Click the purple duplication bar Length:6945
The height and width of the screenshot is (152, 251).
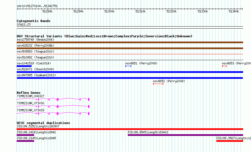tap(25, 141)
